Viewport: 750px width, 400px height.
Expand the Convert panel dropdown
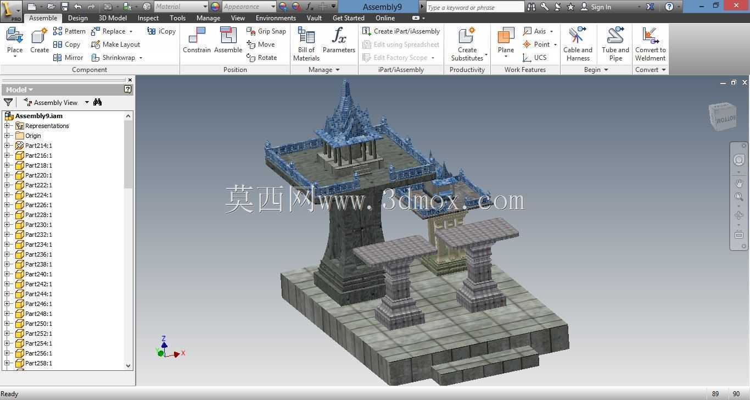pyautogui.click(x=651, y=70)
